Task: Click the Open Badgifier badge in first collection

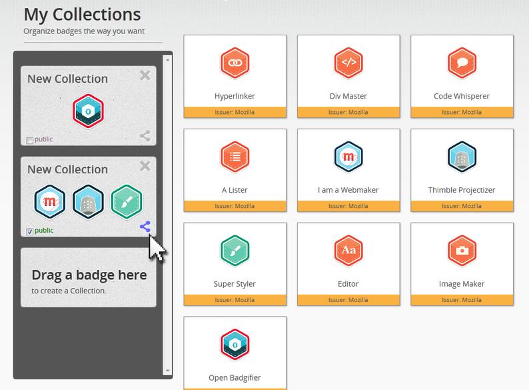Action: click(x=88, y=111)
